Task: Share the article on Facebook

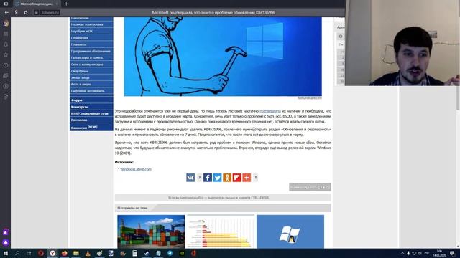Action: [208, 178]
